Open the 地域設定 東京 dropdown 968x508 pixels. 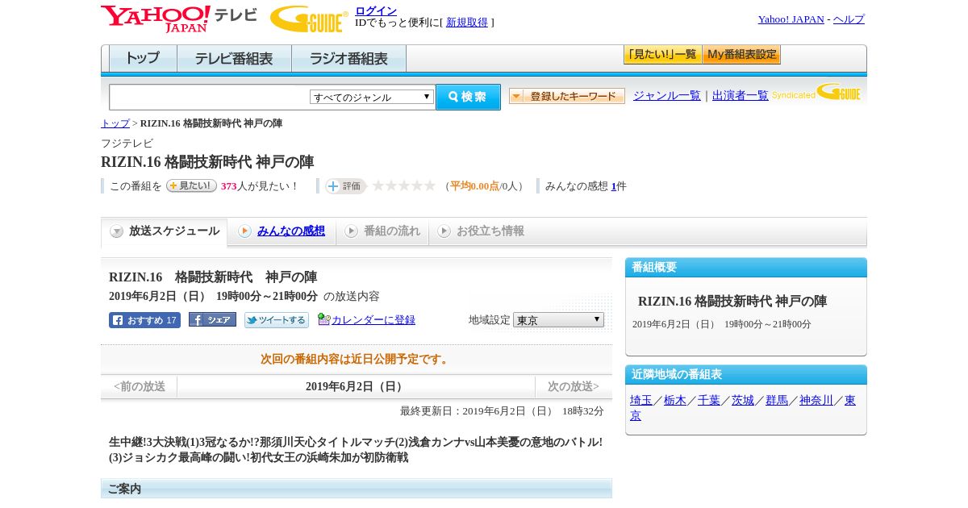pos(558,319)
